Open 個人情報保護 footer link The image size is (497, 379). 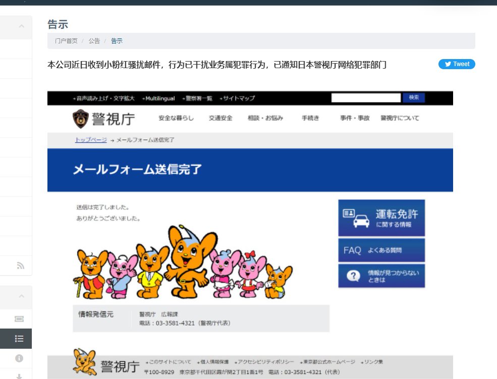coord(213,362)
